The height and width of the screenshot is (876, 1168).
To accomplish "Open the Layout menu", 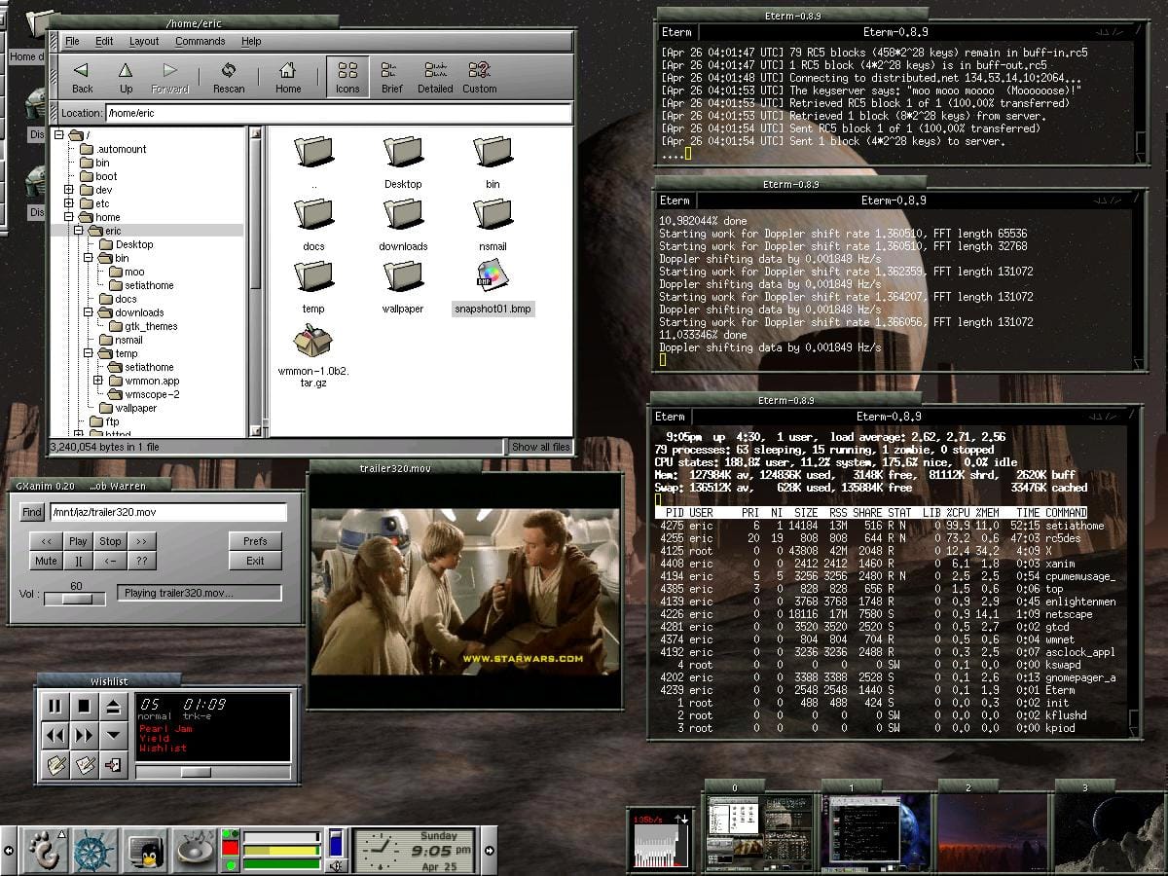I will pos(144,41).
